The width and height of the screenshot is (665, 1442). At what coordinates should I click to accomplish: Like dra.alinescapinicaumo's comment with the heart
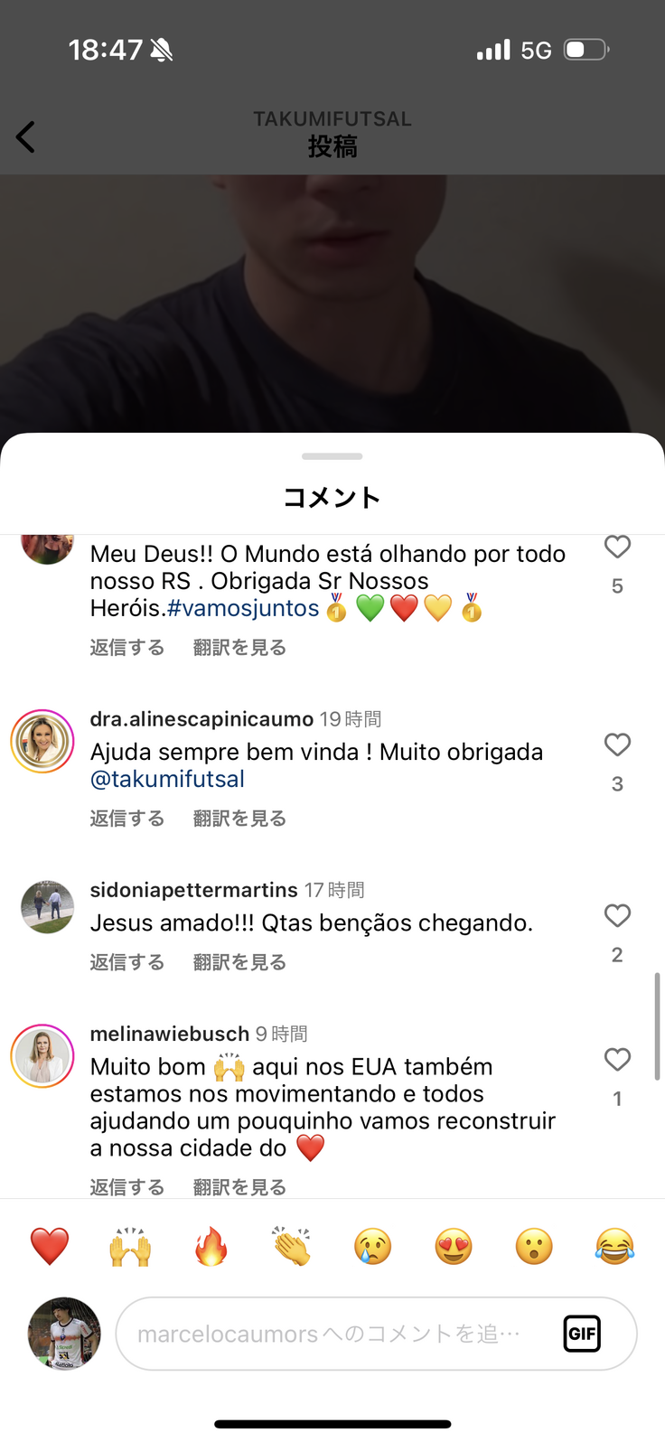point(617,745)
